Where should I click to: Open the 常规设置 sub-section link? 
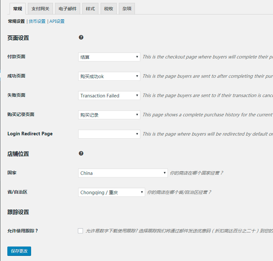[16, 21]
